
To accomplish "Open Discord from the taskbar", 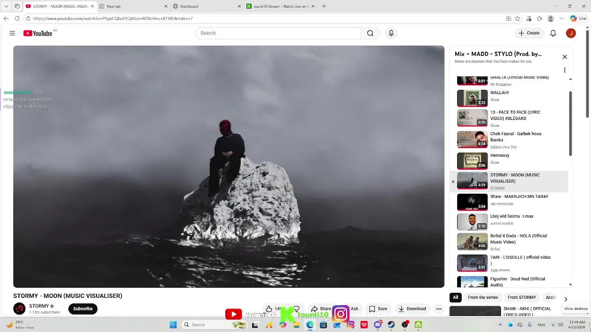I will pyautogui.click(x=378, y=325).
